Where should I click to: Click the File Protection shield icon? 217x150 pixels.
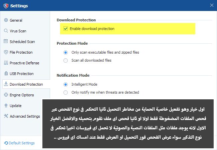[6, 52]
